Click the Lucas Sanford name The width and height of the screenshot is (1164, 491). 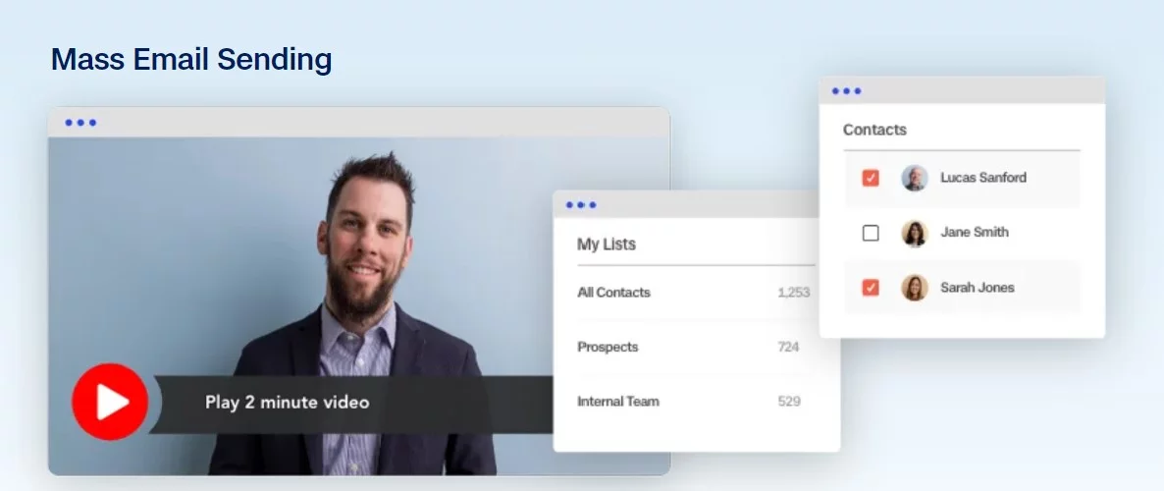pos(983,178)
